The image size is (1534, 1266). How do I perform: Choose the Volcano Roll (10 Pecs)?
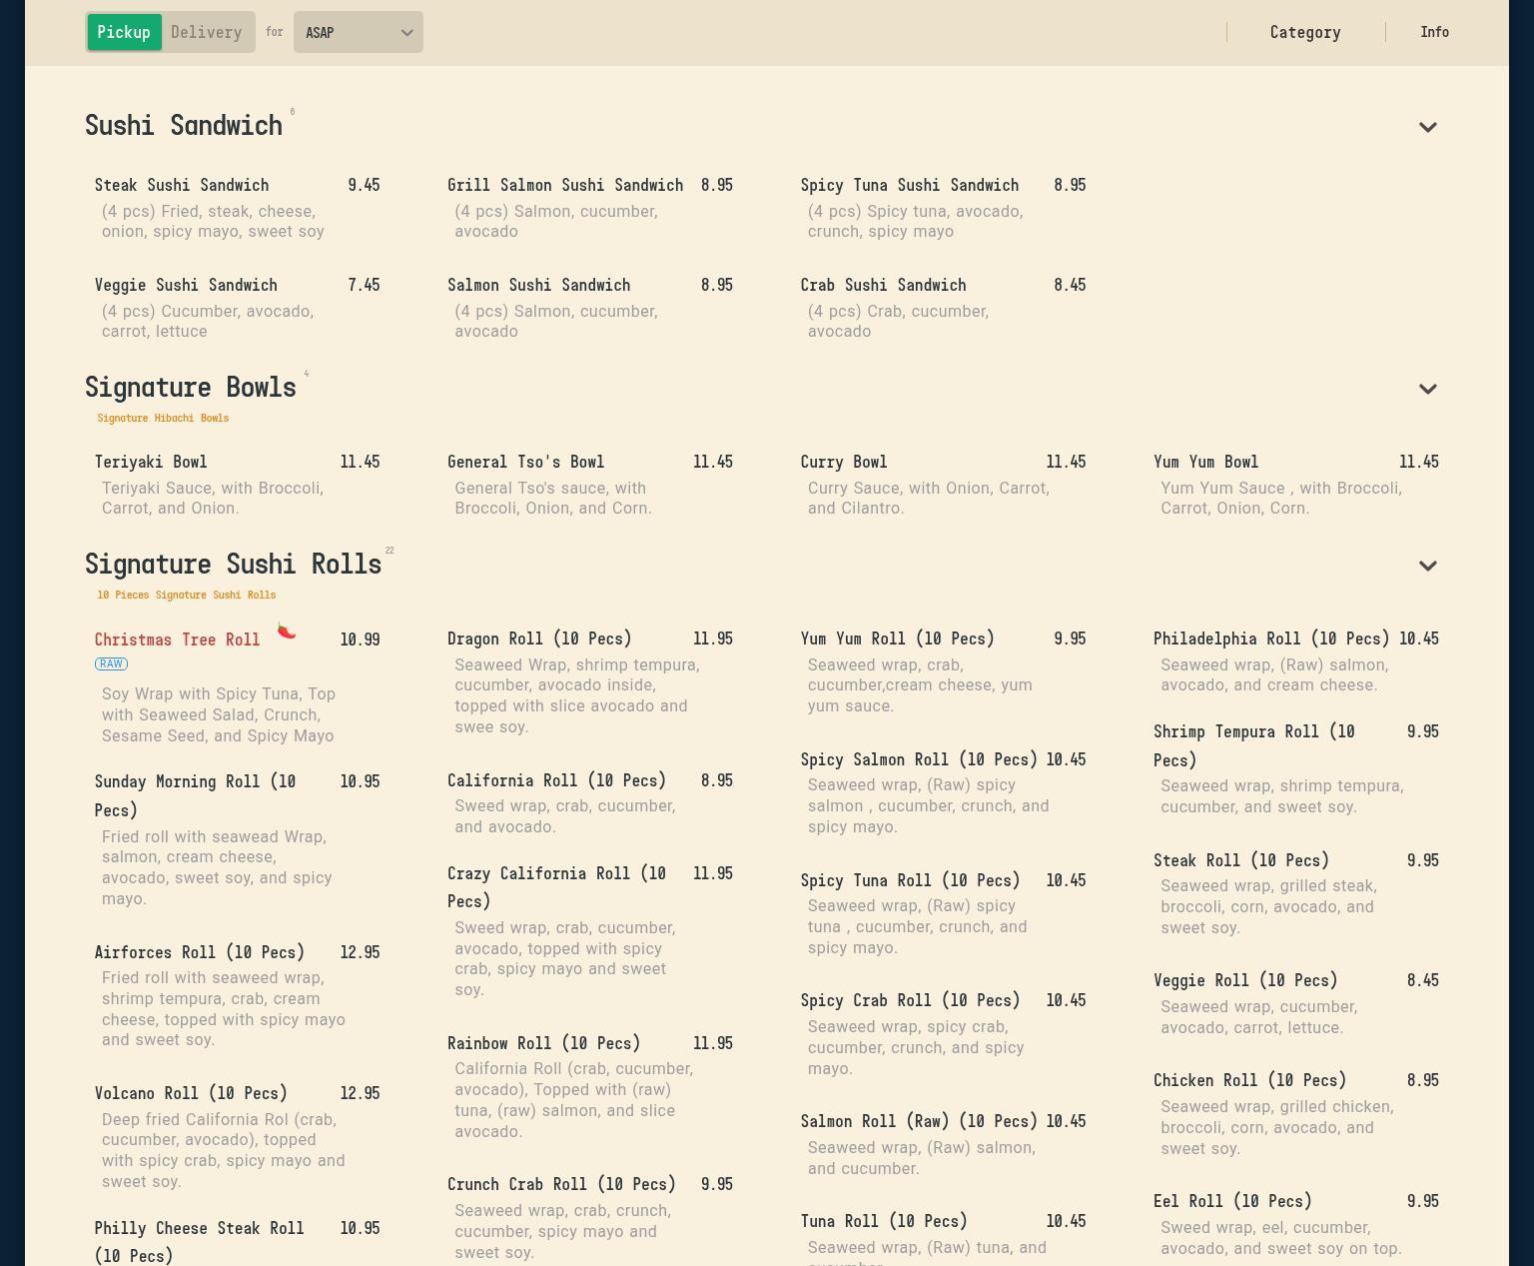(x=191, y=1093)
